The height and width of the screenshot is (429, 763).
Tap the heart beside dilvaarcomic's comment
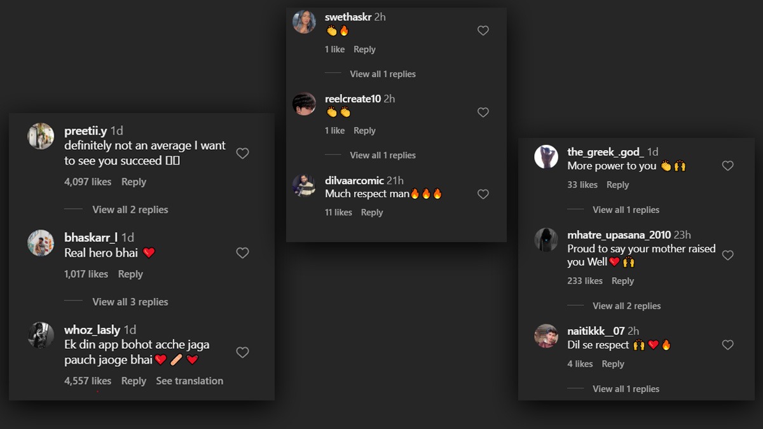(x=483, y=194)
